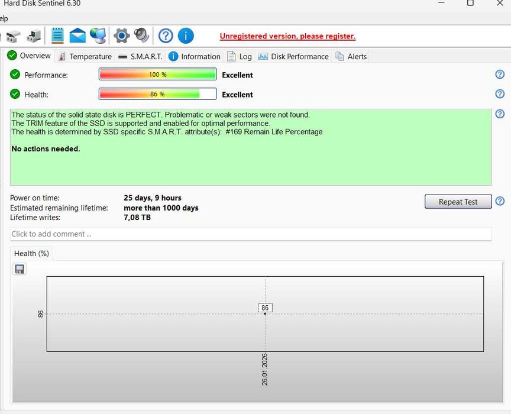Click the speaker sound toolbar icon
Screen dimensions: 511x414
pyautogui.click(x=141, y=35)
